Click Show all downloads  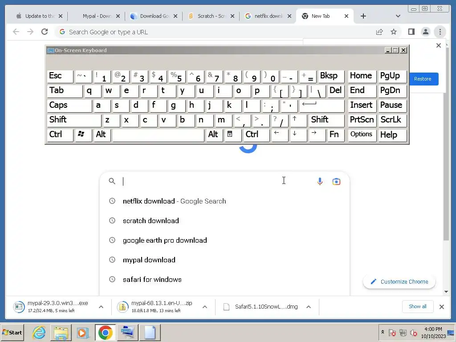pos(418,306)
